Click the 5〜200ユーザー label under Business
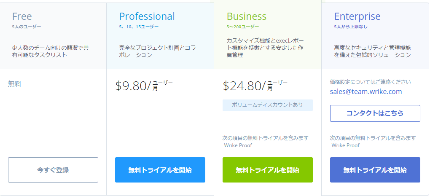Image resolution: width=430 pixels, height=196 pixels. (x=243, y=27)
